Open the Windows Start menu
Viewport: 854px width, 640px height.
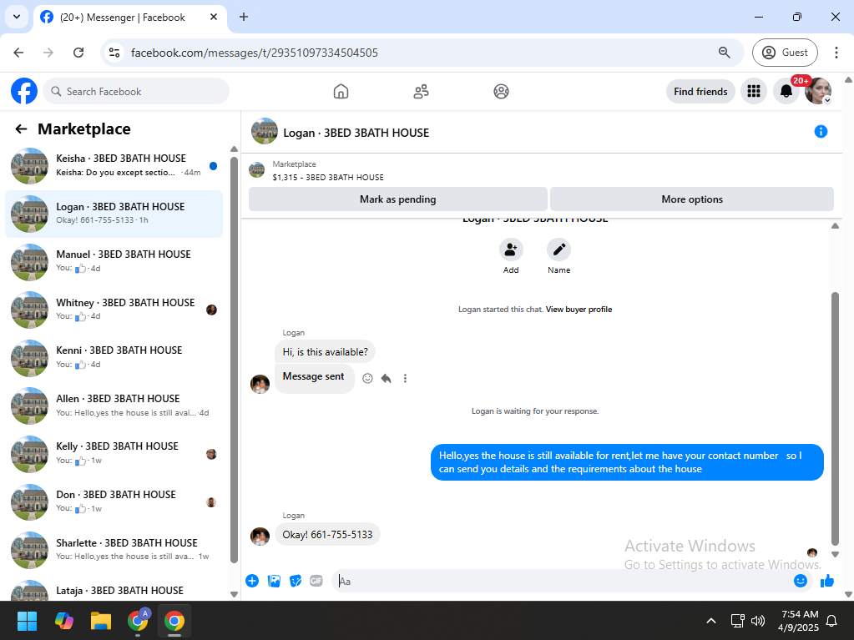[x=27, y=621]
